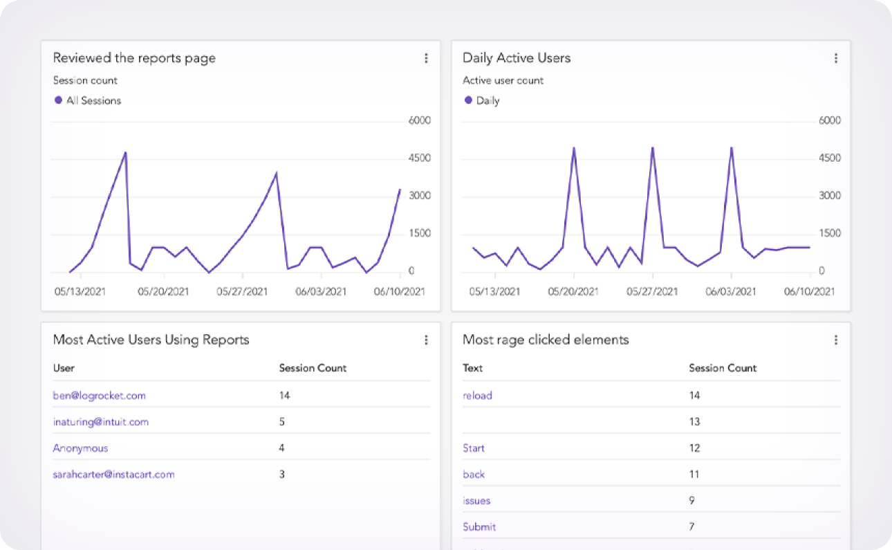Open options menu for Reviewed the reports page
The height and width of the screenshot is (550, 892).
point(426,58)
